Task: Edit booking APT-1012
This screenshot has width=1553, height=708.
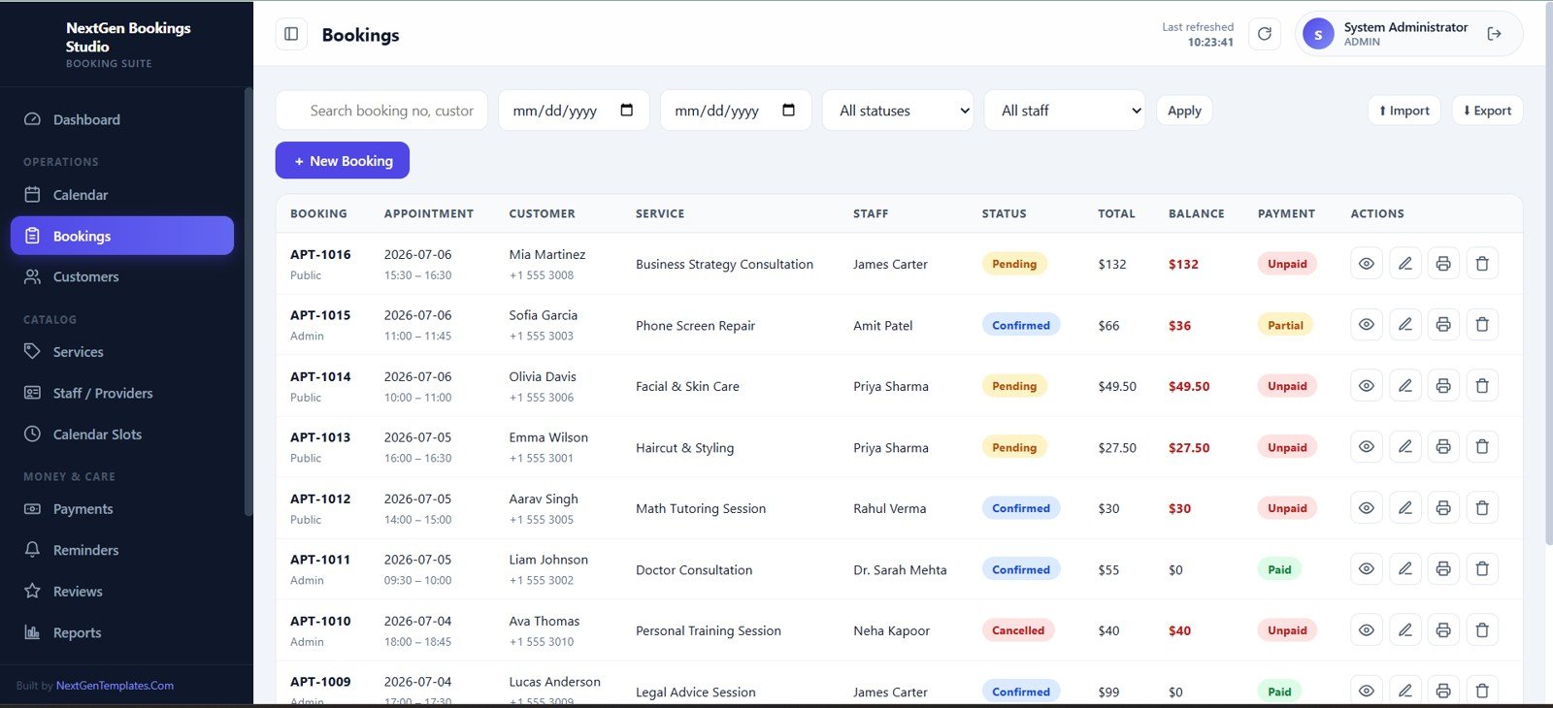Action: pos(1404,508)
